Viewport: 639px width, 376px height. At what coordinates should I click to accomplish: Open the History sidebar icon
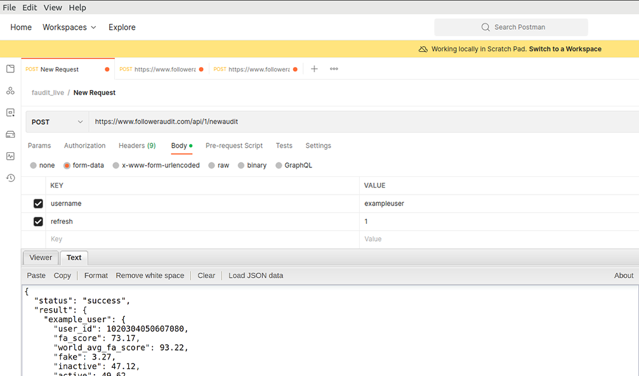11,178
